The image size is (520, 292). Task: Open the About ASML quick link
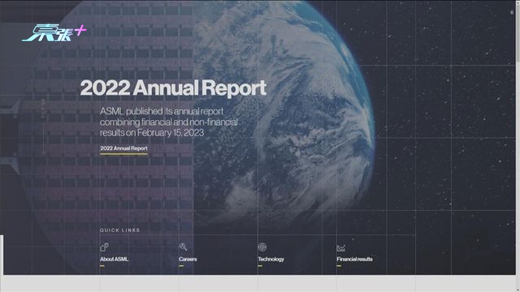[x=114, y=259]
